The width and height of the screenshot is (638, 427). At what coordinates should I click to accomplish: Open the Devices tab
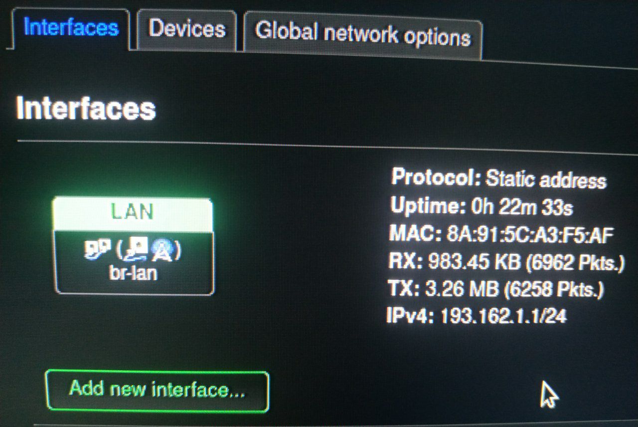(x=187, y=29)
